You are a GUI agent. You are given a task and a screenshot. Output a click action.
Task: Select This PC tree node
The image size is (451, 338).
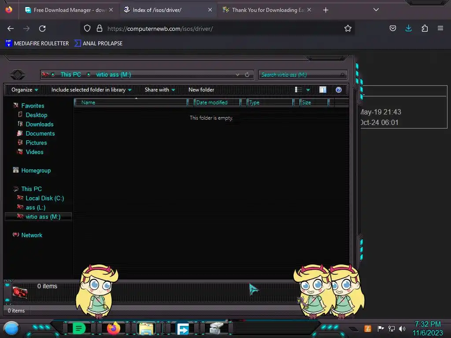coord(31,189)
